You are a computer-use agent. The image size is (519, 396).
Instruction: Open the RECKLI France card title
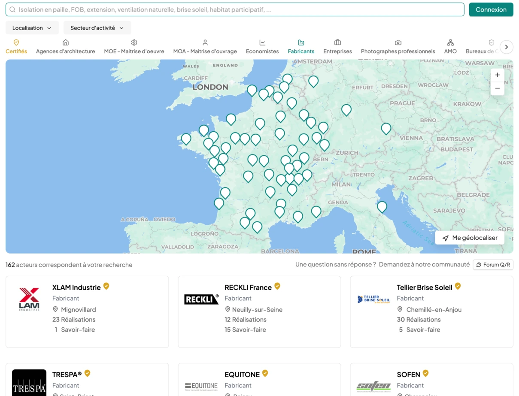[248, 287]
